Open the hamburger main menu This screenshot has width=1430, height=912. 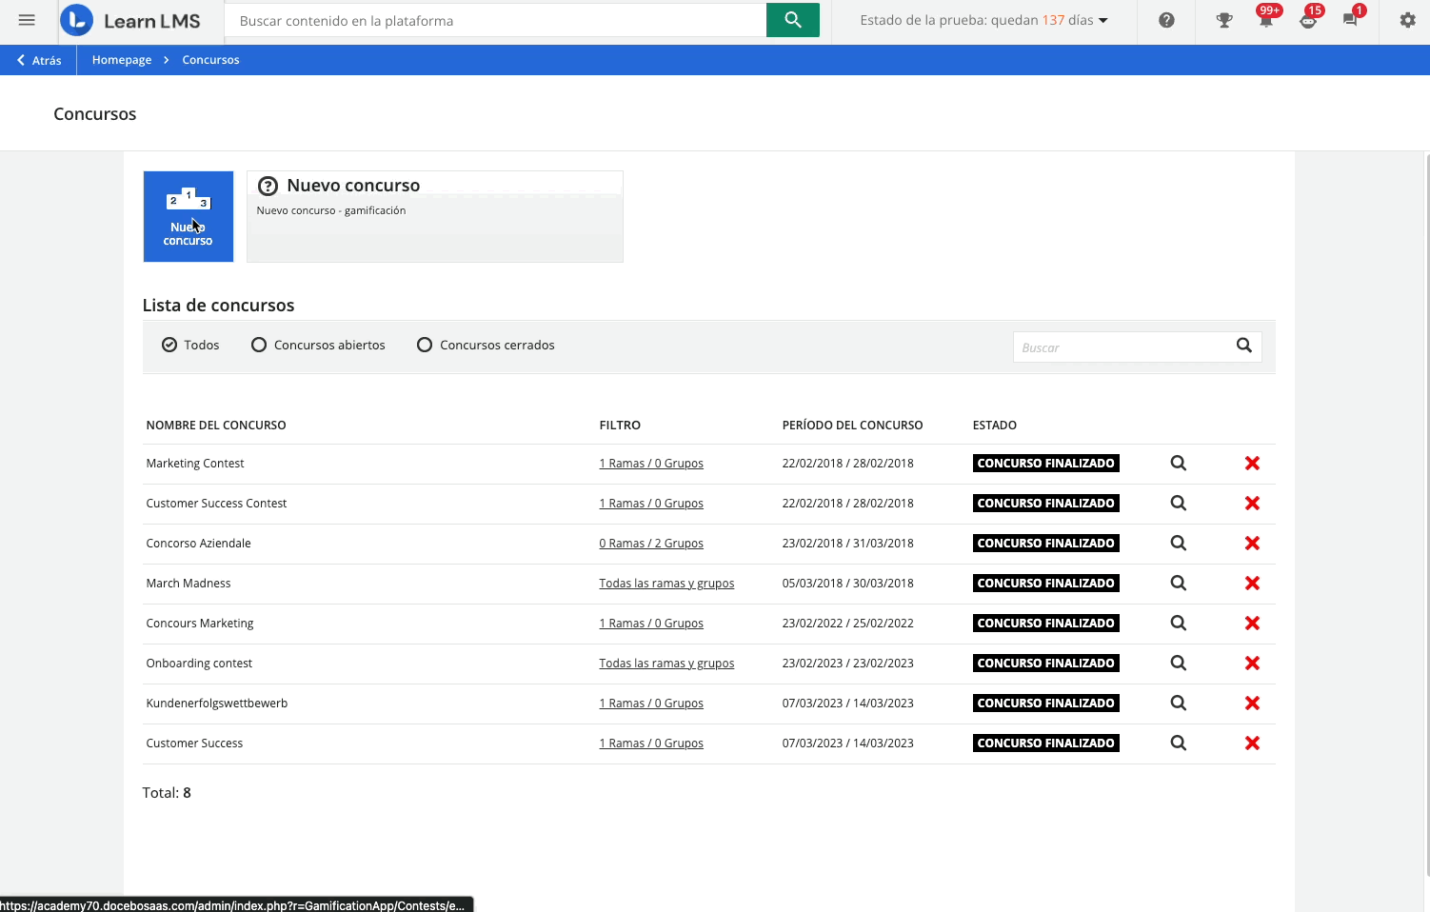(27, 20)
